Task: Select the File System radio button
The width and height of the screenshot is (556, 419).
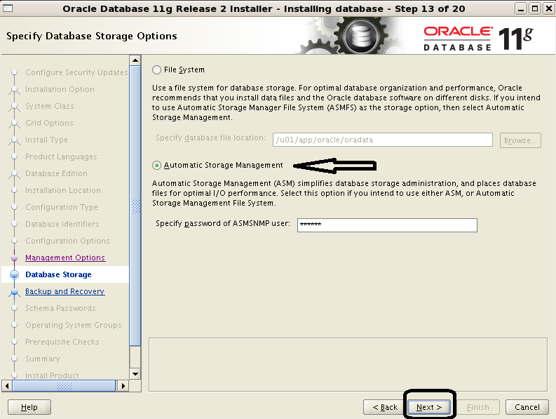Action: [156, 70]
